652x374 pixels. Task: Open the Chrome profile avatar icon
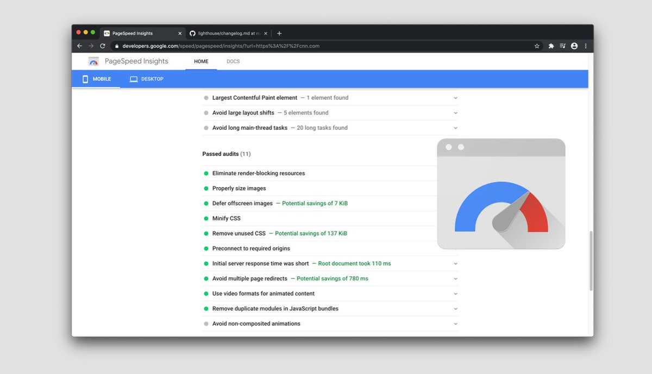coord(574,46)
